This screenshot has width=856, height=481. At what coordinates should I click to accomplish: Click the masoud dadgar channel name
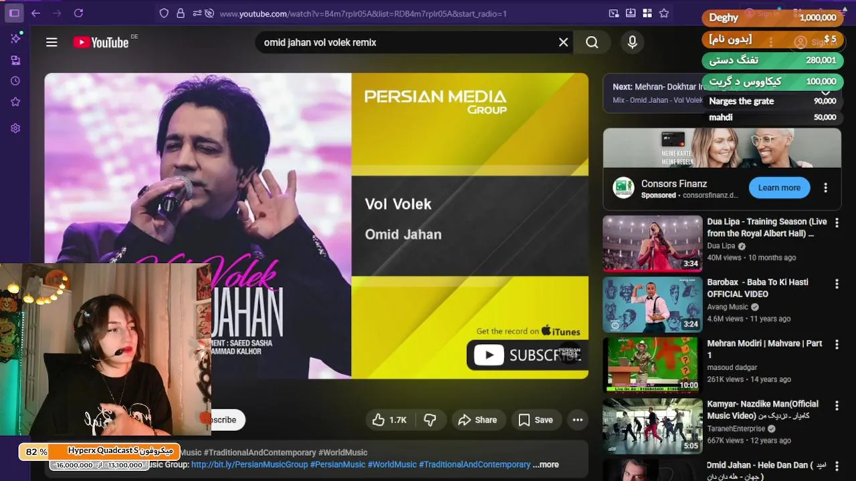point(733,367)
